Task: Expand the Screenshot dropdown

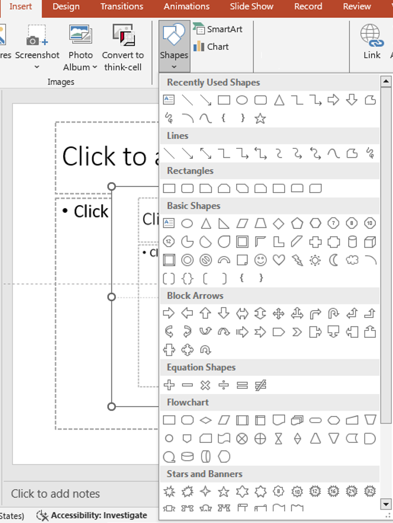Action: pyautogui.click(x=37, y=67)
